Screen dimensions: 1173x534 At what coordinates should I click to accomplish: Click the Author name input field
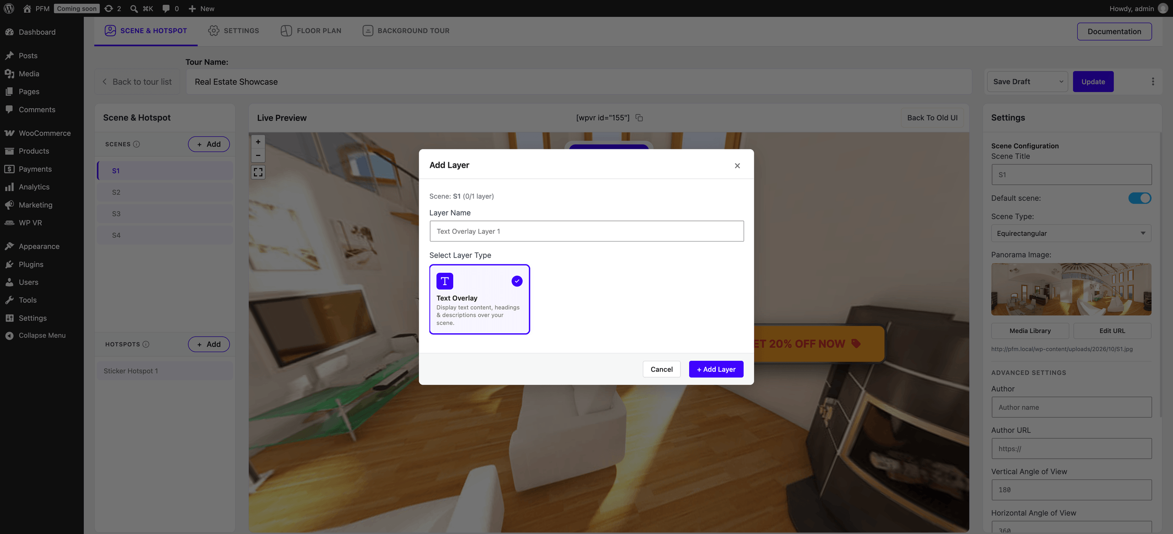(x=1071, y=407)
